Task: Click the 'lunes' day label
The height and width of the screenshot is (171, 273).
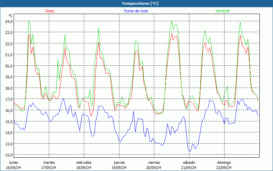Action: tap(14, 162)
